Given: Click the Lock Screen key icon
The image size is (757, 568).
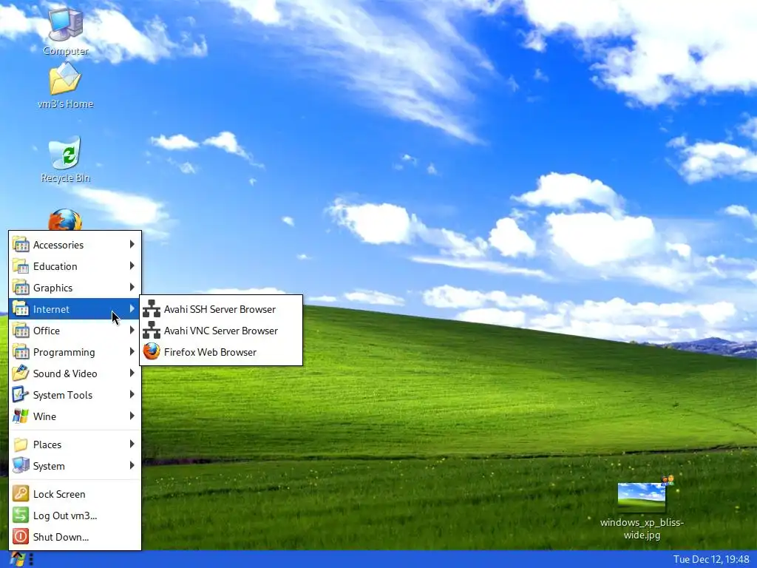Looking at the screenshot, I should point(21,494).
